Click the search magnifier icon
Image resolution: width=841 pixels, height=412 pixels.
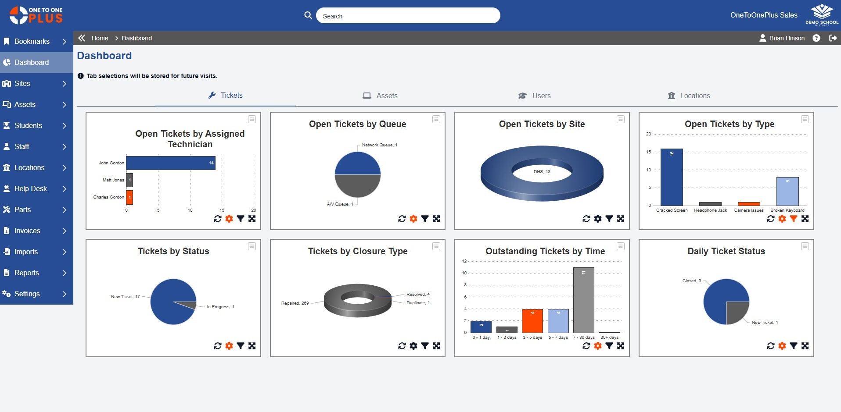click(308, 15)
